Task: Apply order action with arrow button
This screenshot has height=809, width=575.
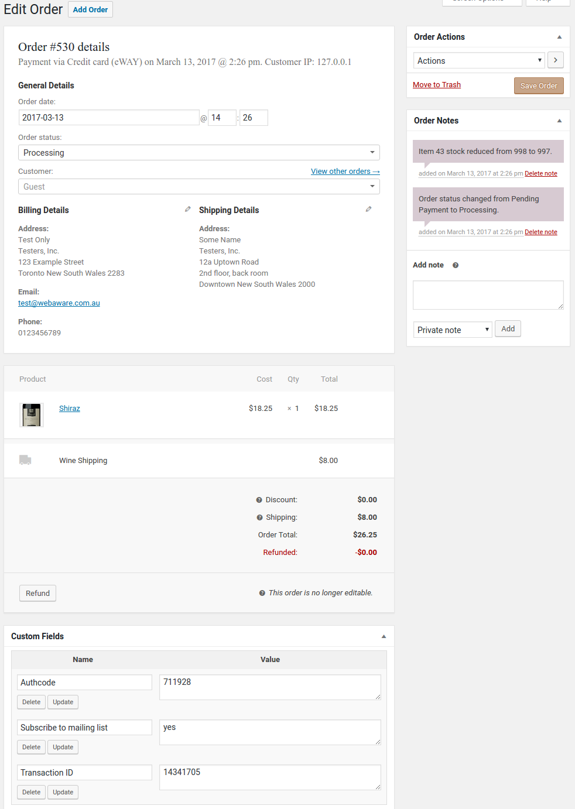Action: pos(555,60)
